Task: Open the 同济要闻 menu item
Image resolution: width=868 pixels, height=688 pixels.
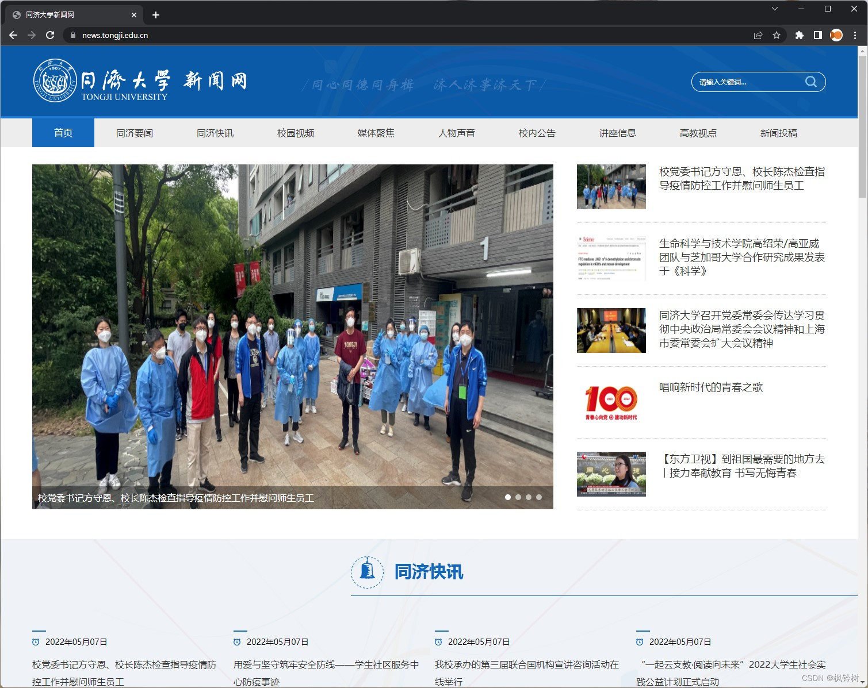Action: pos(135,133)
